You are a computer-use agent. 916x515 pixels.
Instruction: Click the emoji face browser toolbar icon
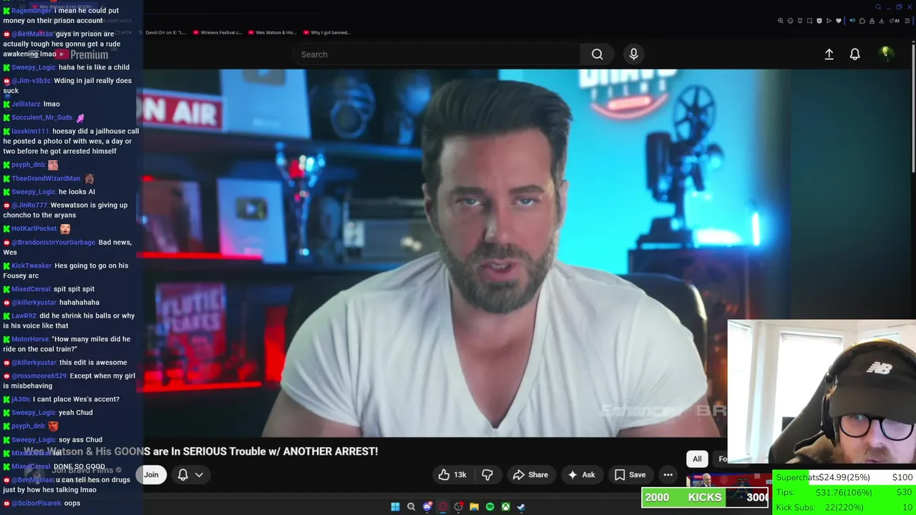790,21
